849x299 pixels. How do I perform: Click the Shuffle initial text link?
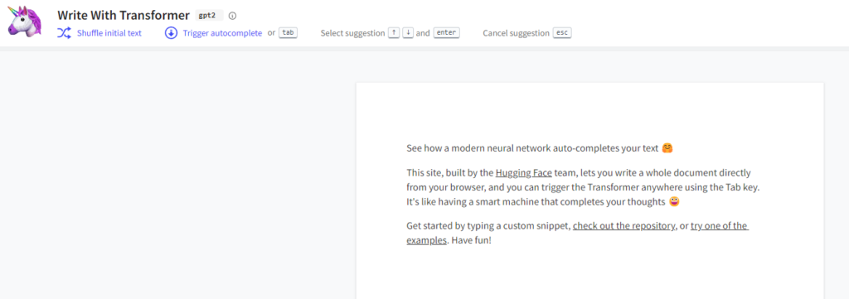click(109, 33)
